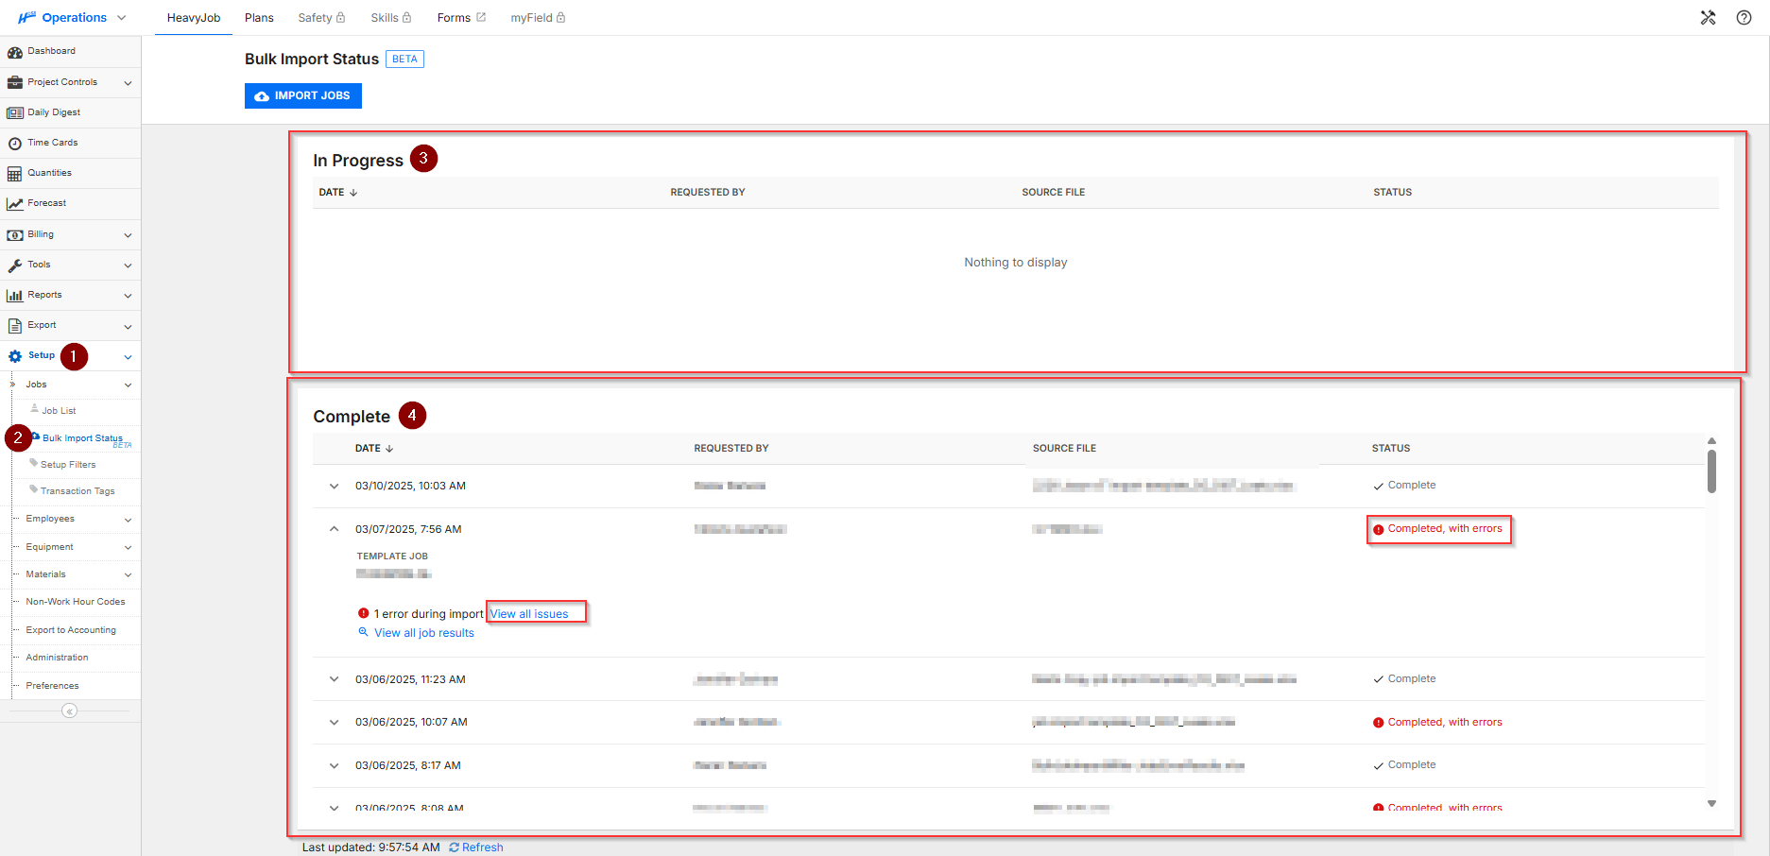
Task: Sort In Progress table by Date arrow
Action: click(x=353, y=193)
